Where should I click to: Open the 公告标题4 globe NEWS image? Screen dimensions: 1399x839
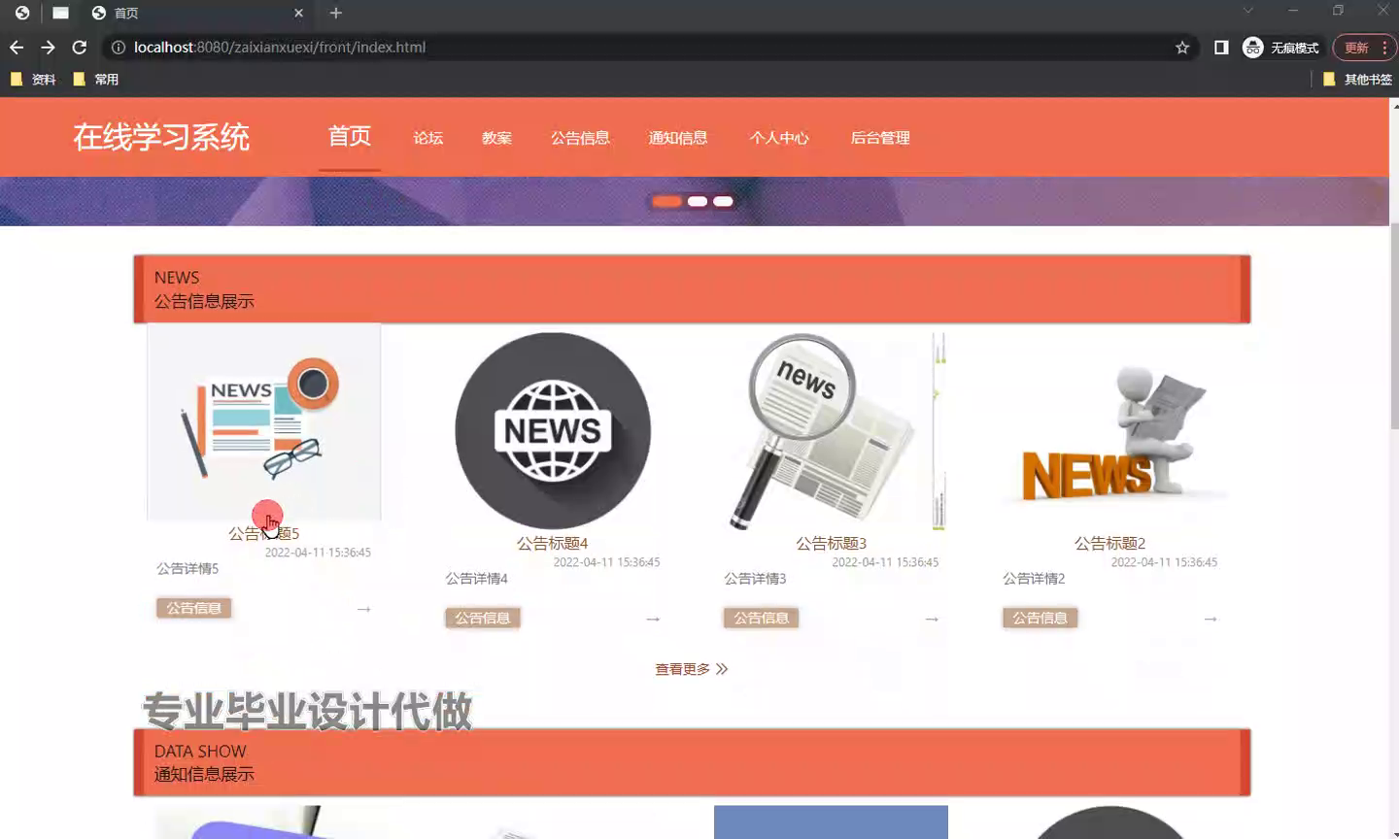(x=552, y=431)
